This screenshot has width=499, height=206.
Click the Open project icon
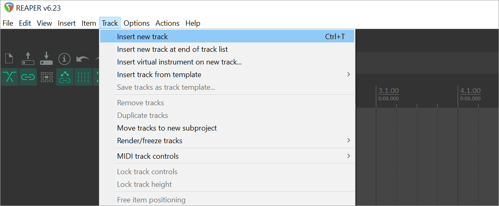28,59
